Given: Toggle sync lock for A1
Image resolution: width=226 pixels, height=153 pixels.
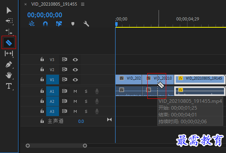Looking at the screenshot, I should 64,91.
